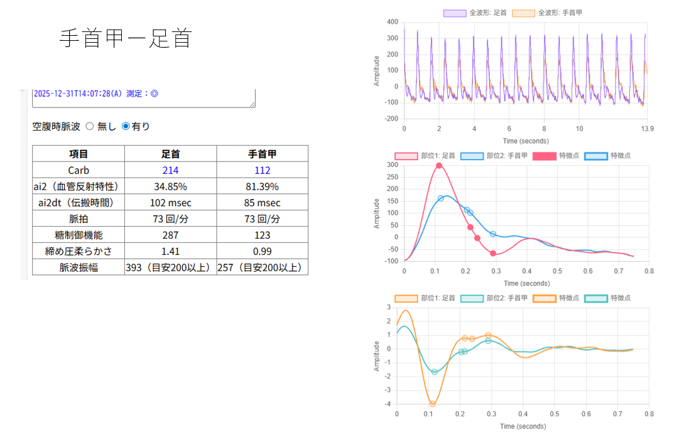Click teal 特徴点 legend icon in bottom chart
Screen dimensions: 694x432
click(x=595, y=298)
